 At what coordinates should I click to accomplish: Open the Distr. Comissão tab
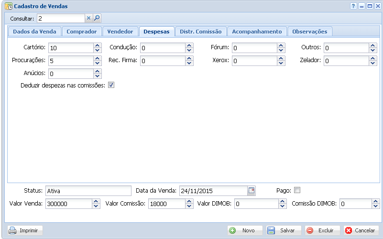click(x=200, y=32)
